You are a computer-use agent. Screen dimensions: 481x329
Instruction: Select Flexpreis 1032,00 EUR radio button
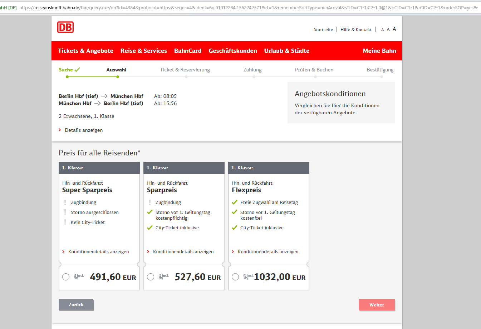pos(235,277)
